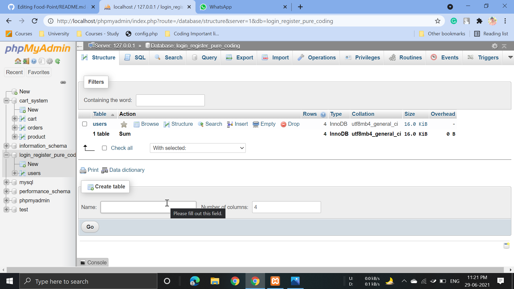This screenshot has width=514, height=289.
Task: Open page settings gear at top right
Action: (495, 46)
